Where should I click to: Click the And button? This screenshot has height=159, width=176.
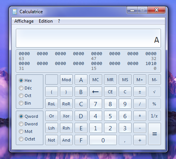tap(66, 140)
